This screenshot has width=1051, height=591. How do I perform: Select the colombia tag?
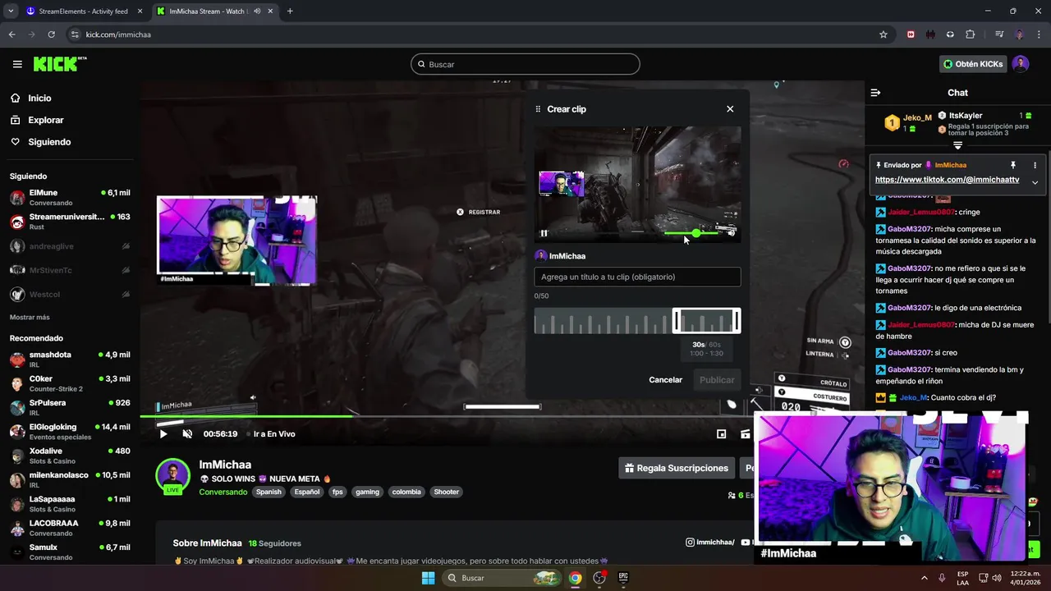(x=406, y=492)
